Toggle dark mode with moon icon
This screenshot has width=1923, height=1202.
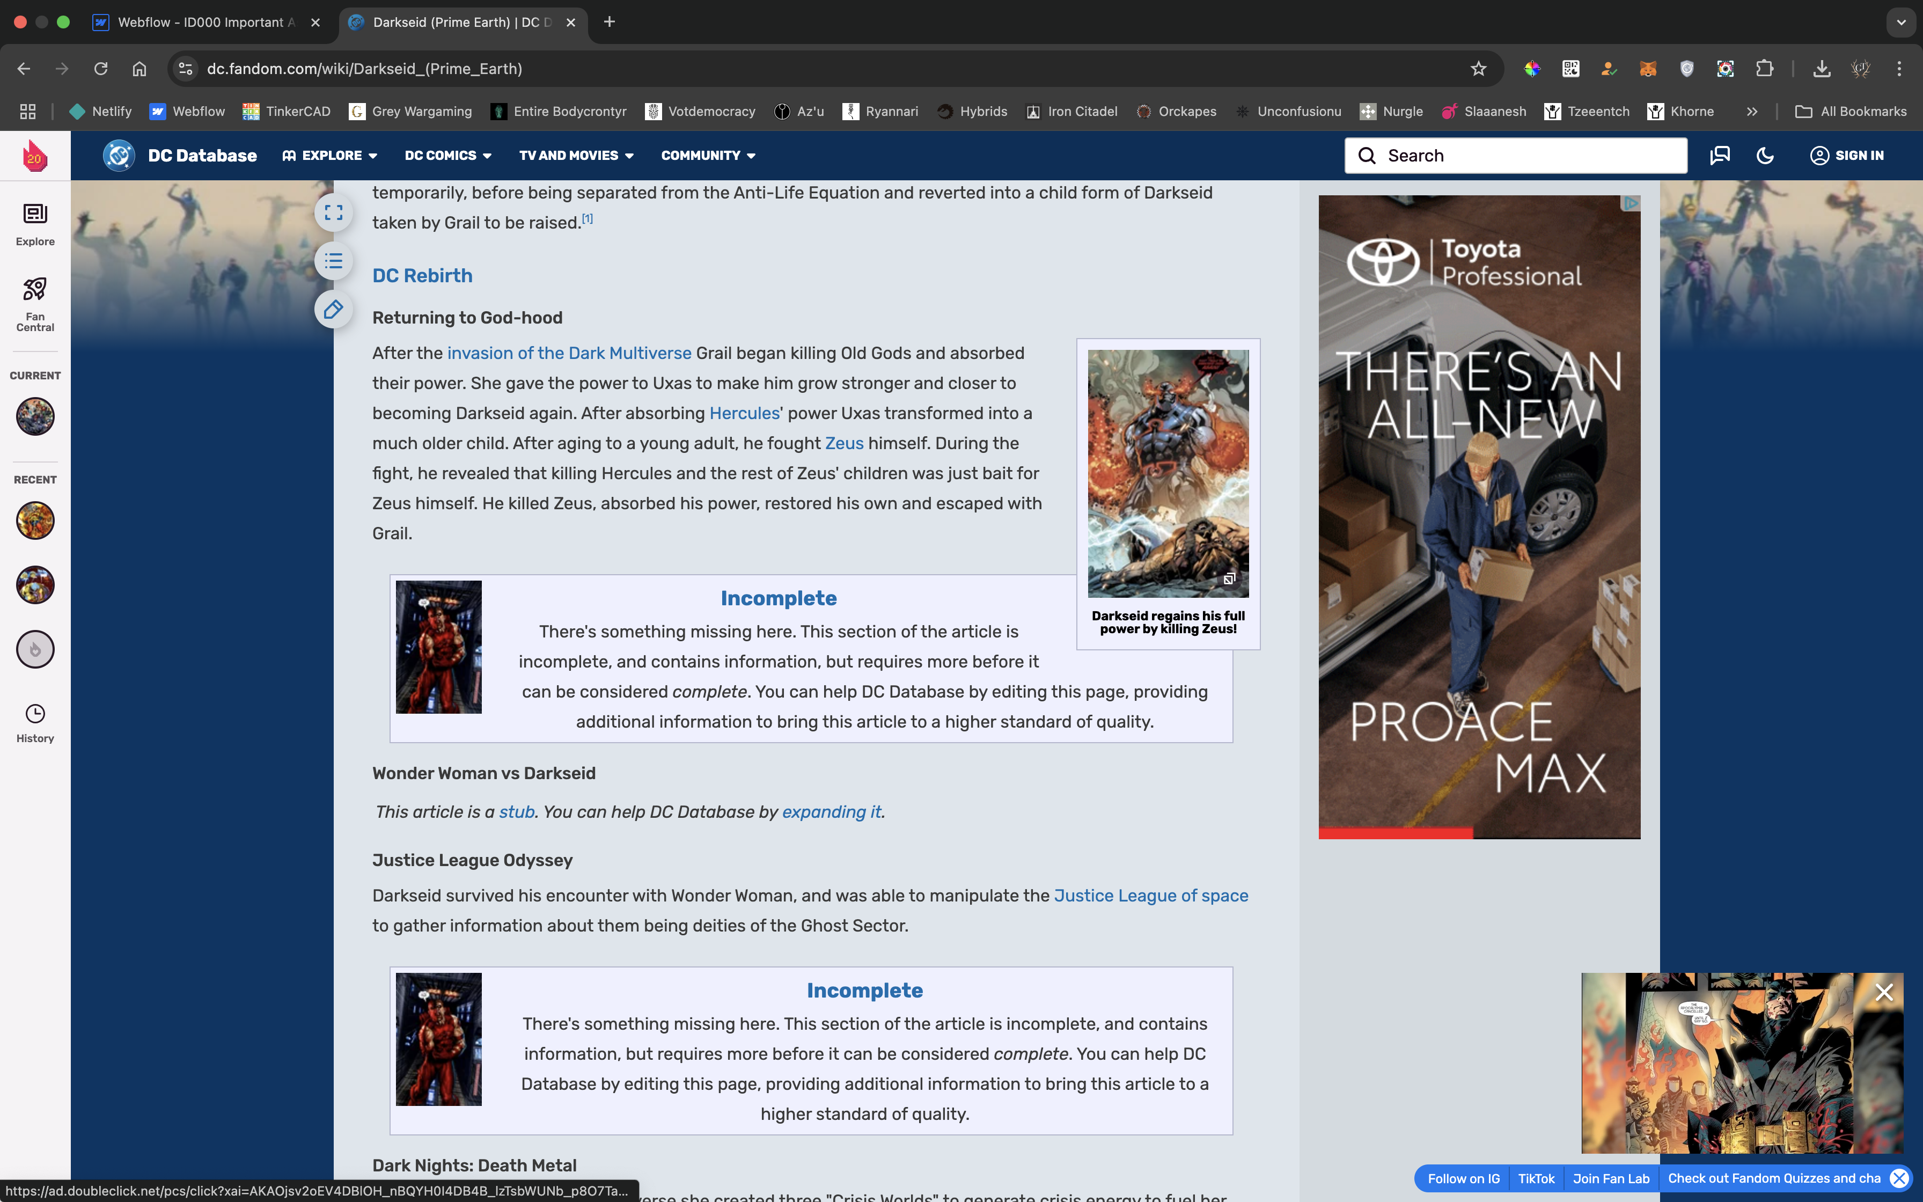coord(1765,156)
